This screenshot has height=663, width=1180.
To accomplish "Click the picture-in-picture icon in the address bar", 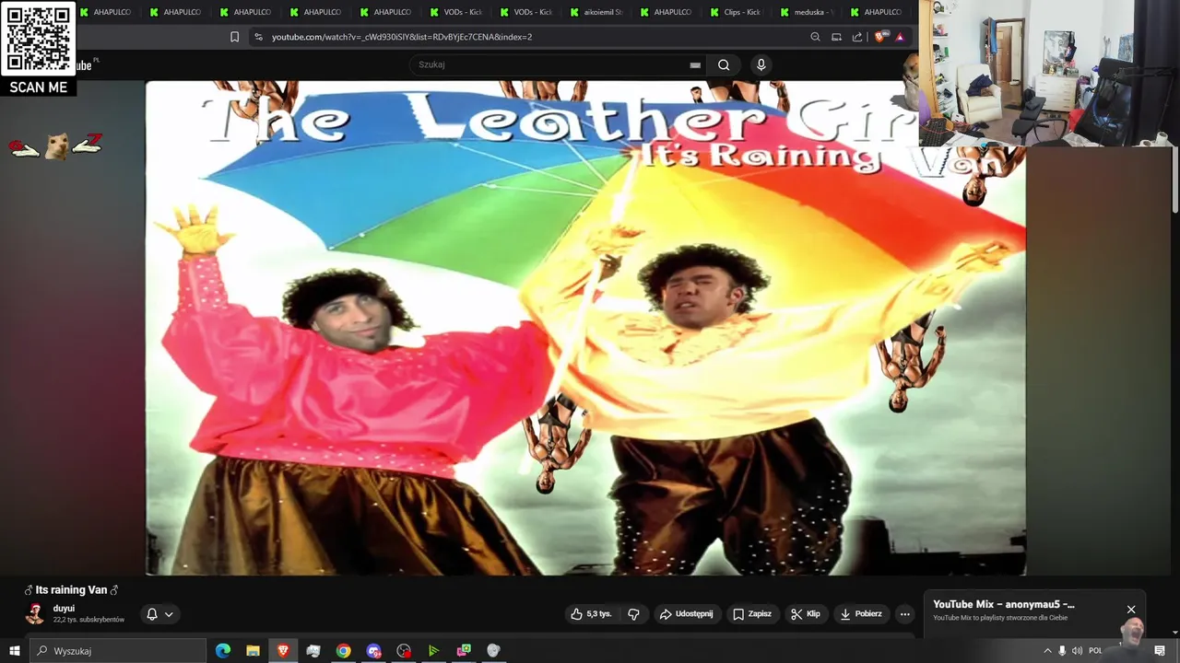I will pyautogui.click(x=836, y=37).
